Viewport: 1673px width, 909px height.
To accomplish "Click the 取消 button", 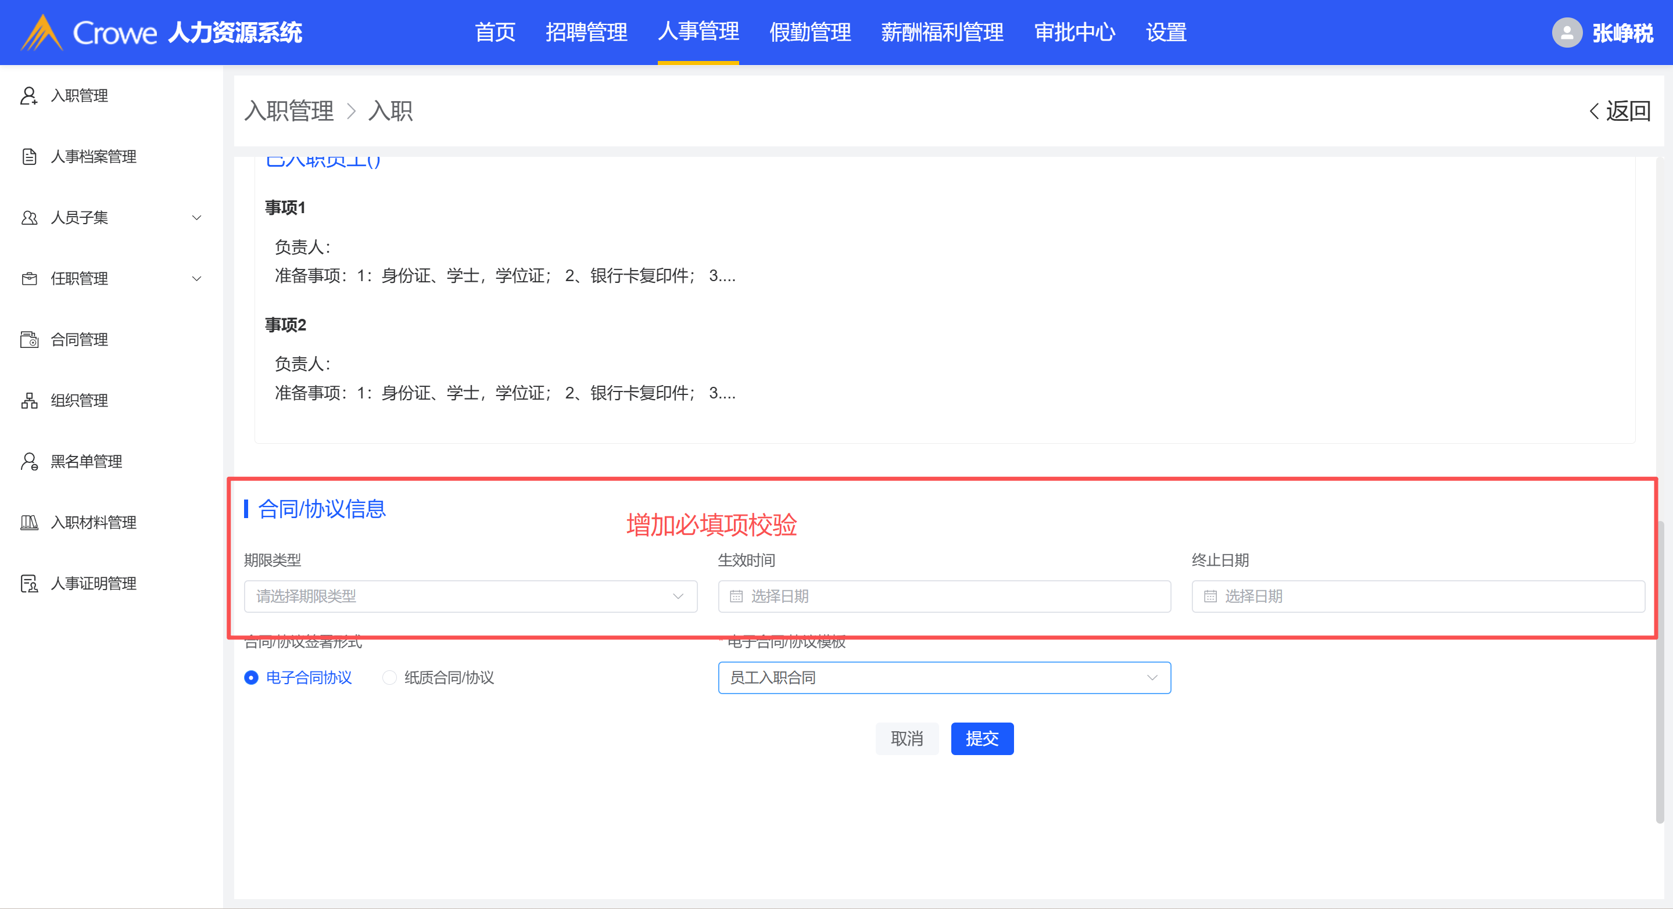I will click(x=907, y=738).
